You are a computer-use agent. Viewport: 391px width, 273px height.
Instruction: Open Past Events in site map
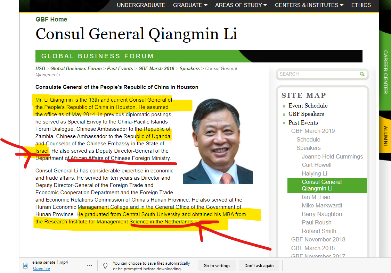pyautogui.click(x=303, y=123)
